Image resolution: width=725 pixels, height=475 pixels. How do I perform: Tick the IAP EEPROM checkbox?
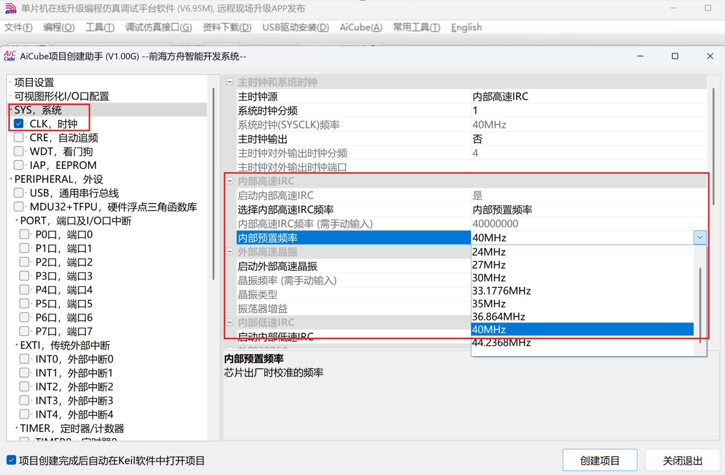[x=19, y=165]
